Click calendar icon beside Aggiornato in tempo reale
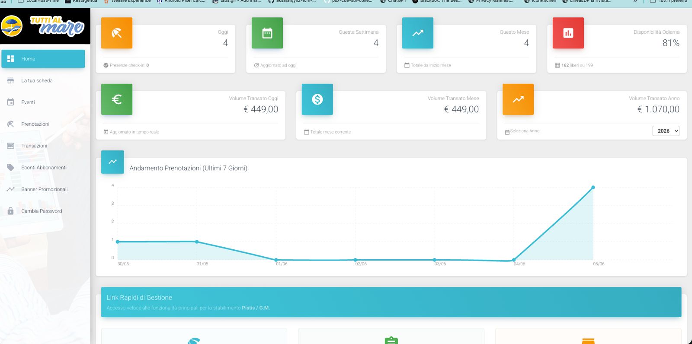Viewport: 692px width, 344px height. 106,132
